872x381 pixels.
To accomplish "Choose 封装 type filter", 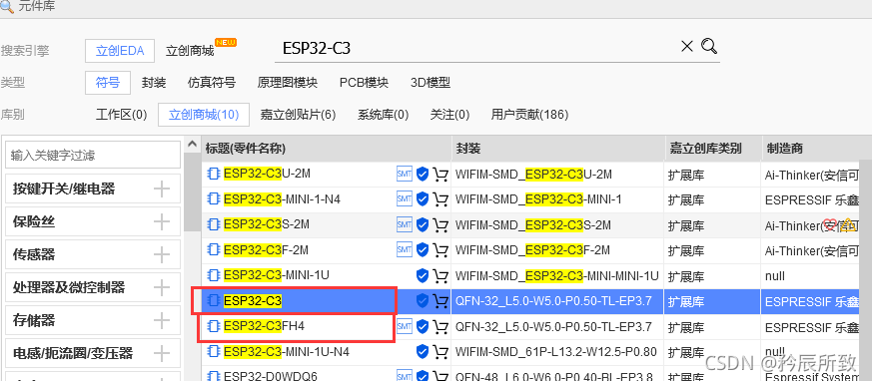I will click(154, 83).
